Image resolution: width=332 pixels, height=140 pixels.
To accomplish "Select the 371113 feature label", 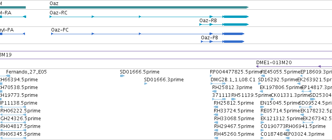I will coord(221,95).
